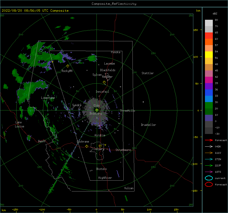Click the Sylvan label
Screen dimensions: 228x213
tap(97, 75)
